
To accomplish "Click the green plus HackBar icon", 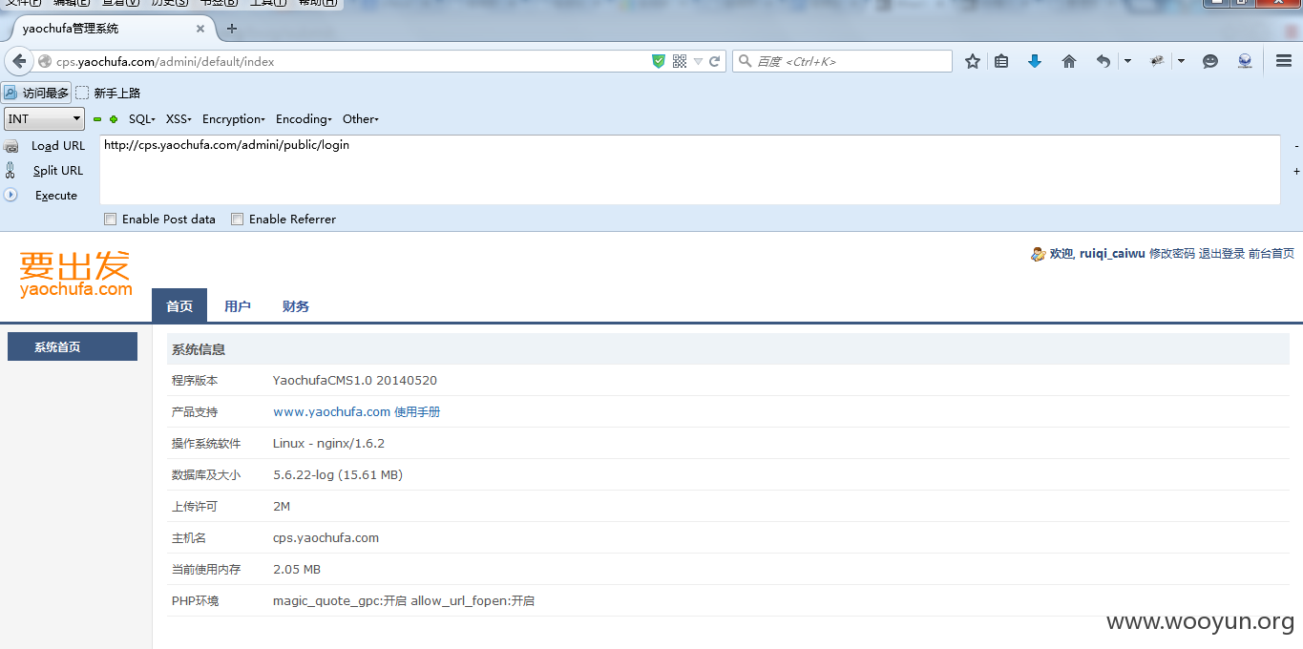I will click(x=114, y=119).
